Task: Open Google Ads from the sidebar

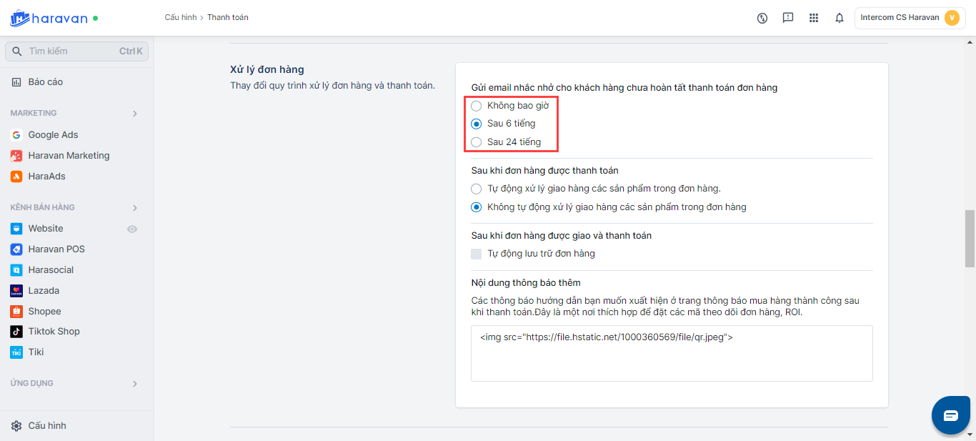Action: (x=53, y=134)
